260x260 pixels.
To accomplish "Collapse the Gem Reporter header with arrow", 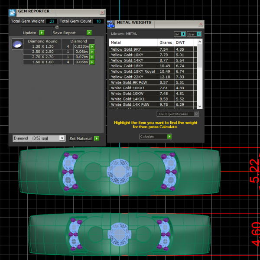I will pos(57,27).
